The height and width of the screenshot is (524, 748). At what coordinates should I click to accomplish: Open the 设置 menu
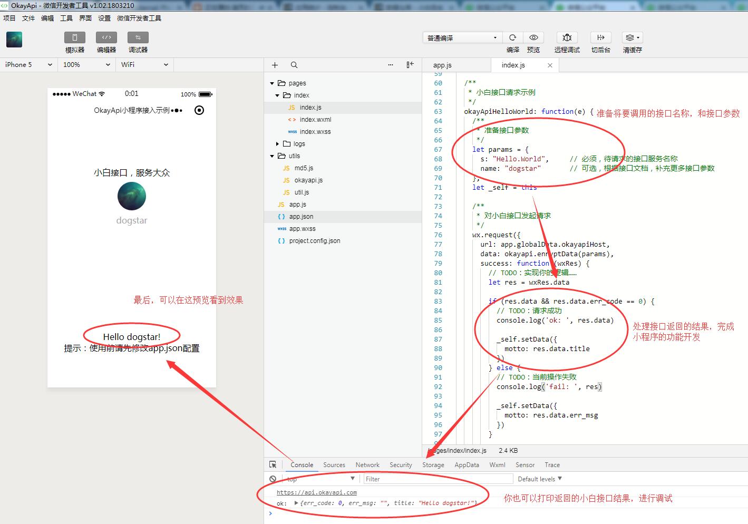[x=104, y=18]
